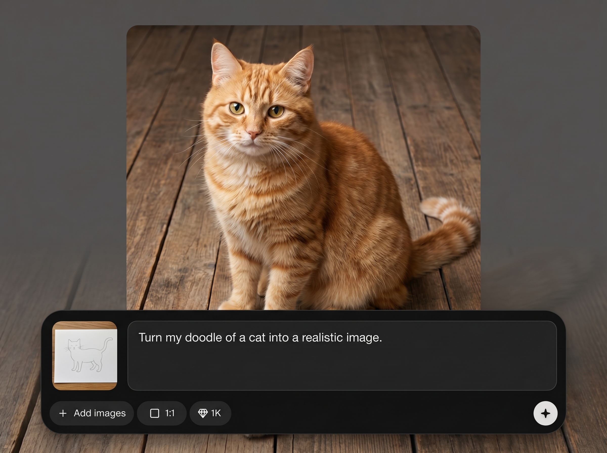This screenshot has width=607, height=453.
Task: Click into the prompt text field
Action: point(342,356)
